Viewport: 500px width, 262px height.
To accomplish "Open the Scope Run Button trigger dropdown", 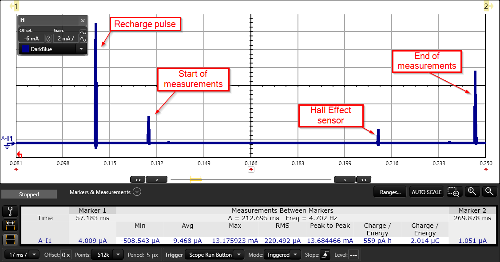I will [x=214, y=254].
